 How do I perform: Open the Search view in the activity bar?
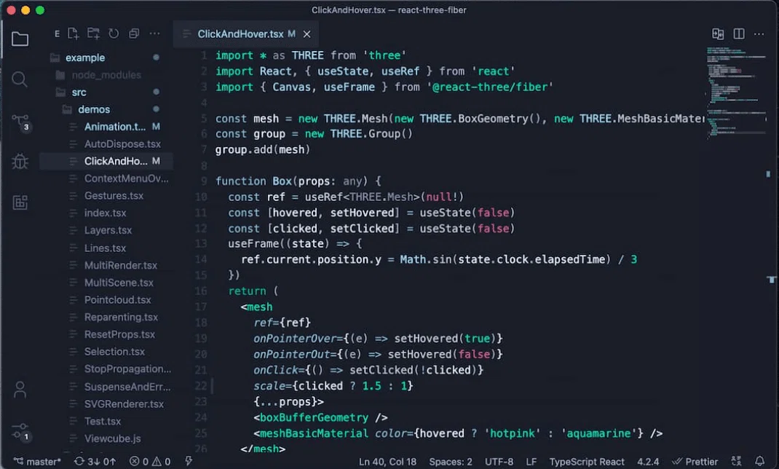click(20, 79)
